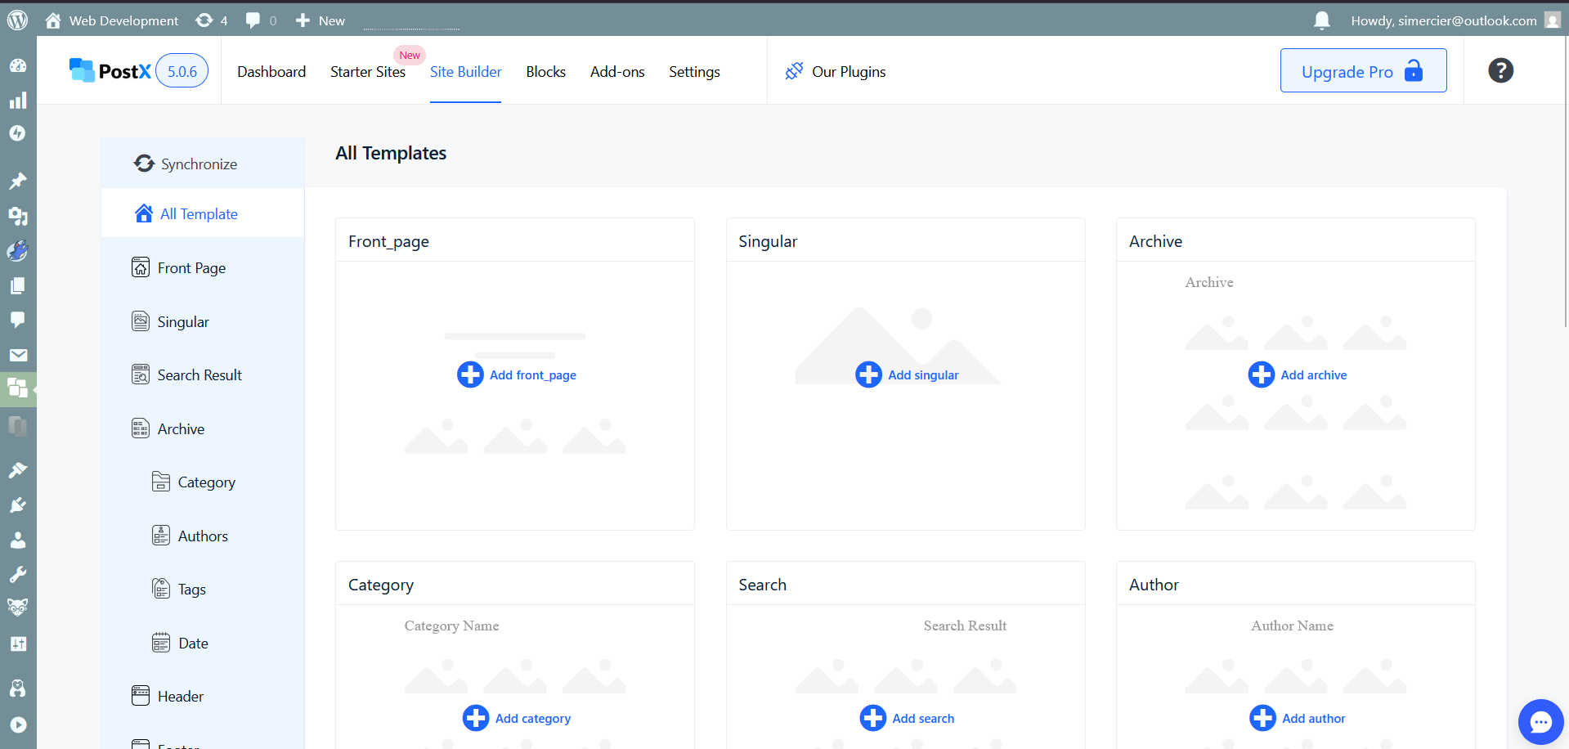Click the notification bell icon
1569x749 pixels.
coord(1321,20)
